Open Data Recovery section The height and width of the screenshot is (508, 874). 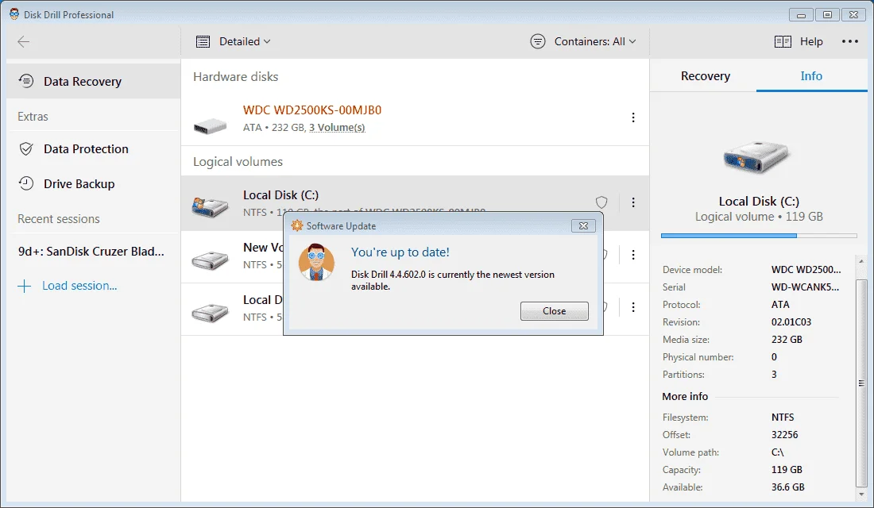point(93,81)
